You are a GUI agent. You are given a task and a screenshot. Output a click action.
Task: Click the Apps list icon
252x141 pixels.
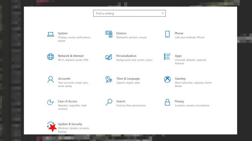[167, 56]
